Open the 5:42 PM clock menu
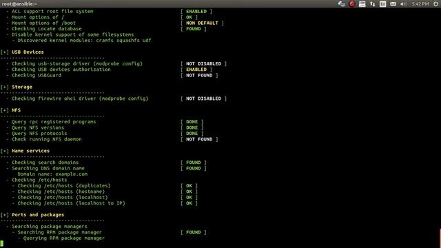The image size is (441, 248). 420,4
